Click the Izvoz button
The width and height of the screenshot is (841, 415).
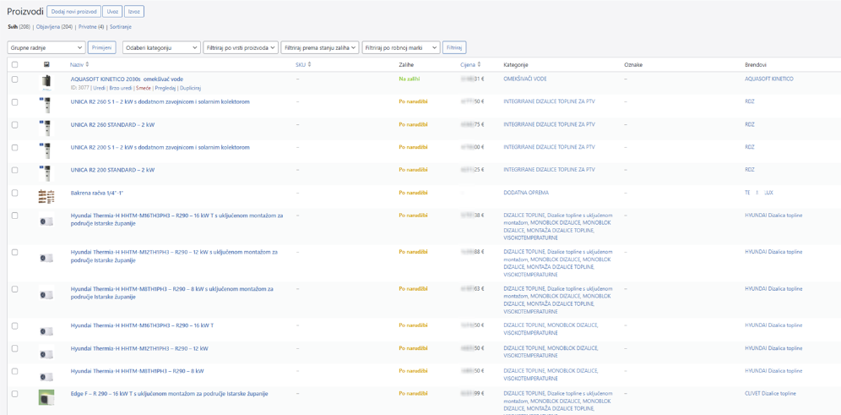tap(134, 12)
